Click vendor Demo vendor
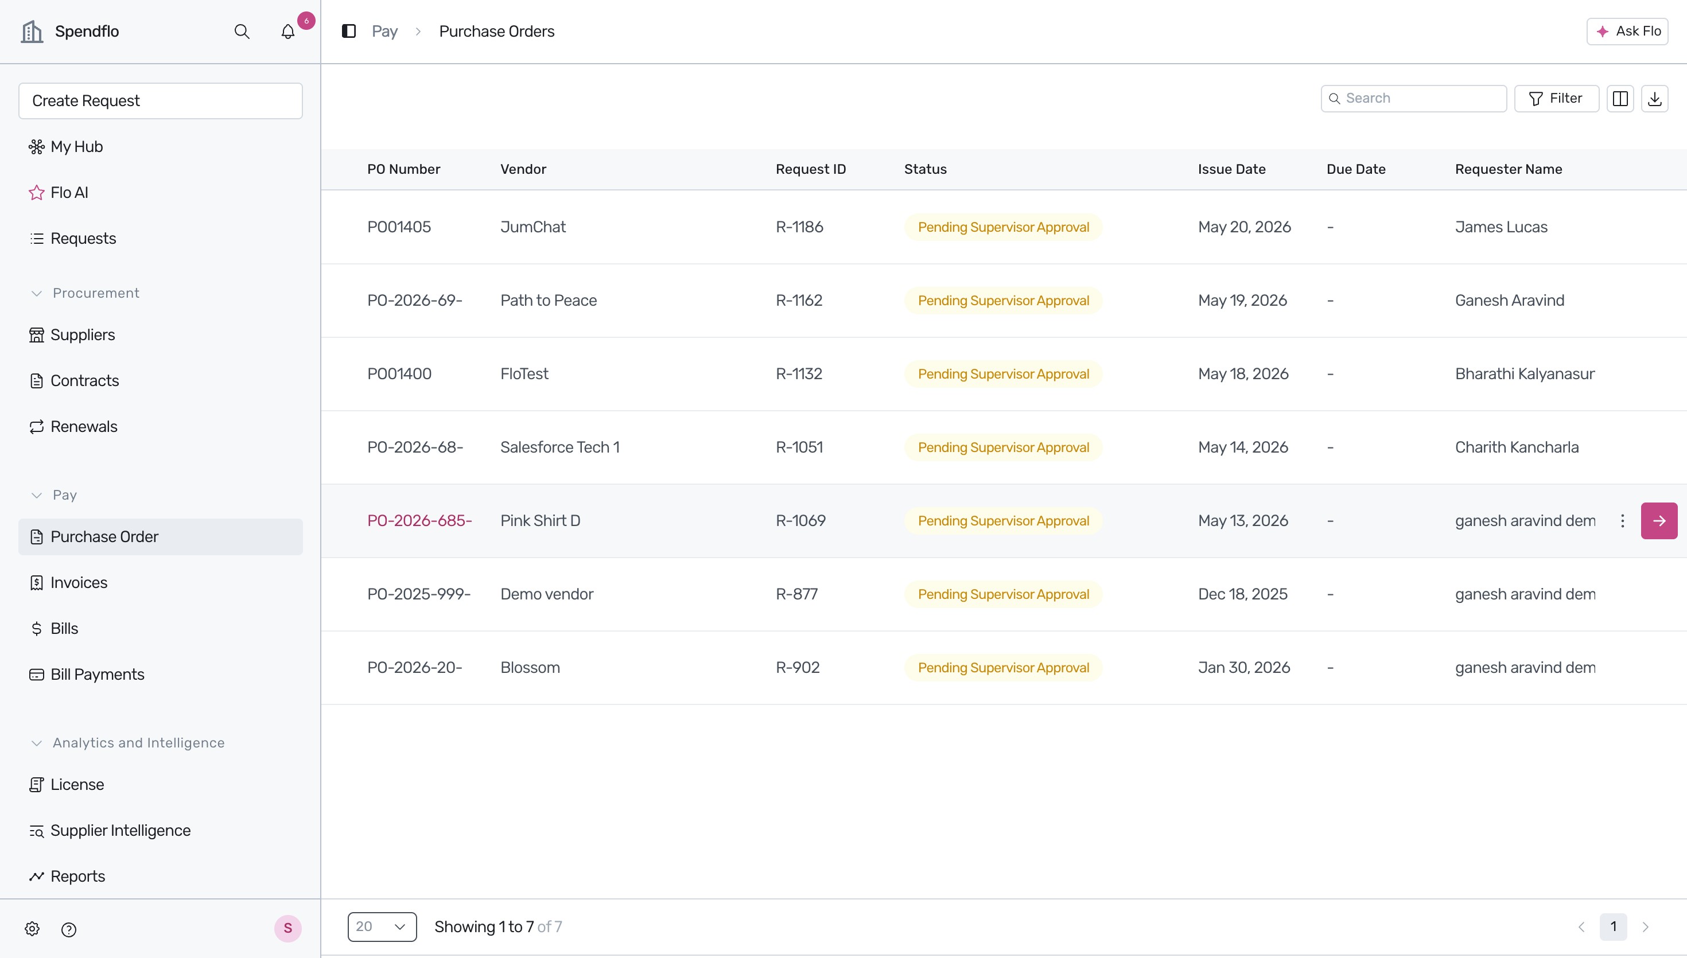Viewport: 1687px width, 958px height. click(x=546, y=594)
